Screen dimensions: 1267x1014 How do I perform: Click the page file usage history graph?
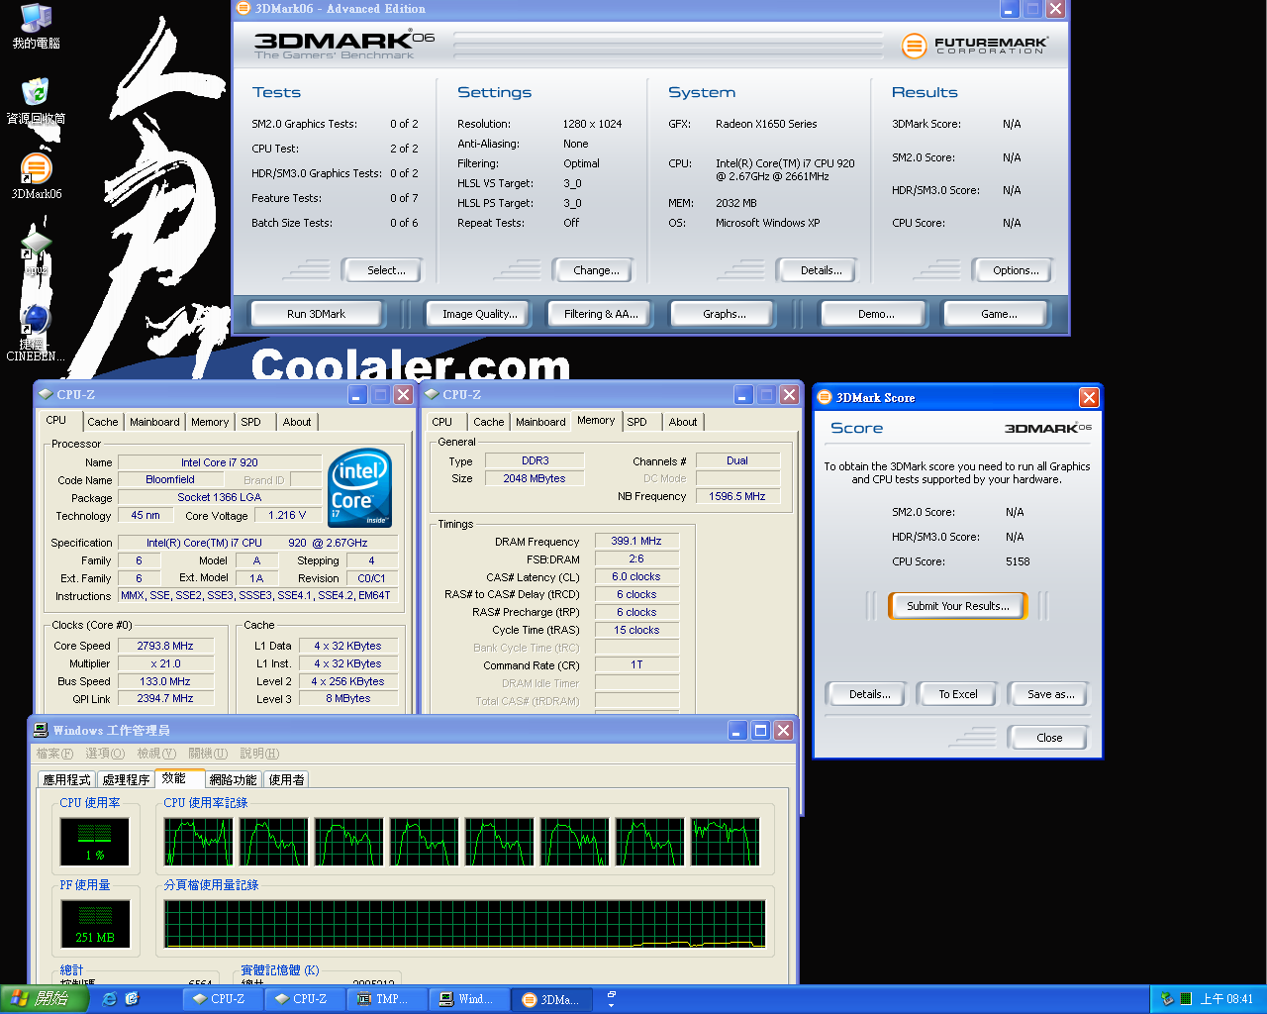pyautogui.click(x=465, y=924)
